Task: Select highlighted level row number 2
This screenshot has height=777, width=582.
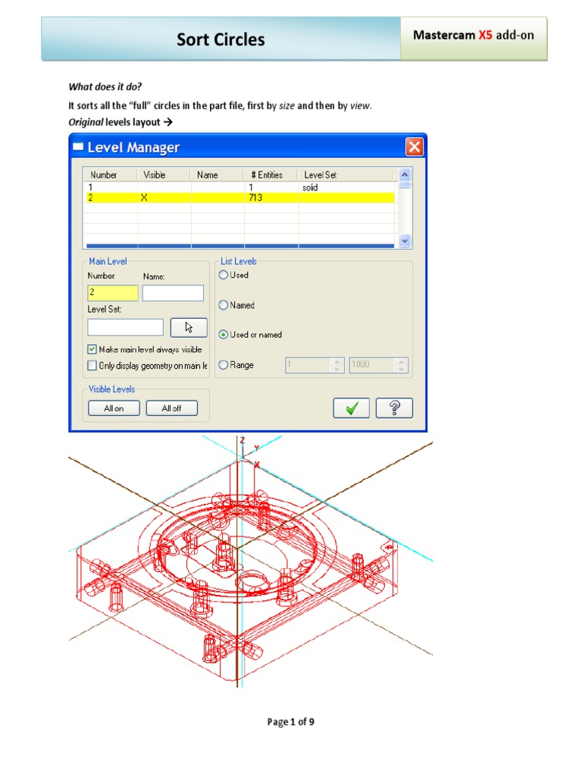Action: click(240, 197)
